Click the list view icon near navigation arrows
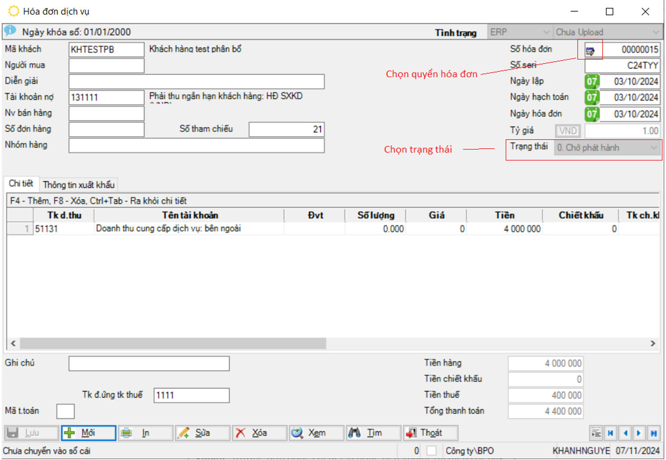 pyautogui.click(x=596, y=433)
